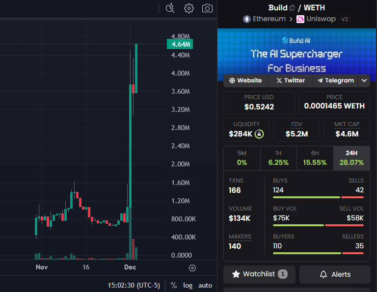Viewport: 377px width, 292px height.
Task: Click the Uniswap DEX link
Action: pos(316,19)
